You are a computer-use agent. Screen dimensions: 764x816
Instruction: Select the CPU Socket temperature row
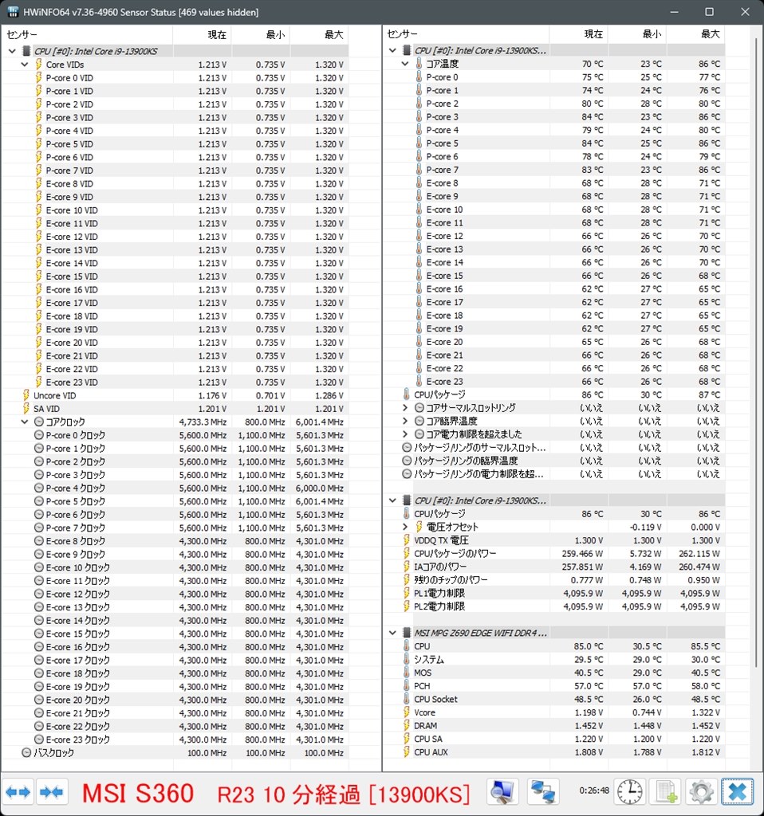click(x=554, y=699)
